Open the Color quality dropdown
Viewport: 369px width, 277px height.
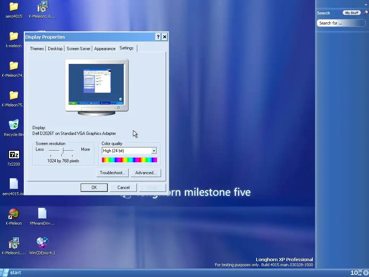pyautogui.click(x=129, y=151)
